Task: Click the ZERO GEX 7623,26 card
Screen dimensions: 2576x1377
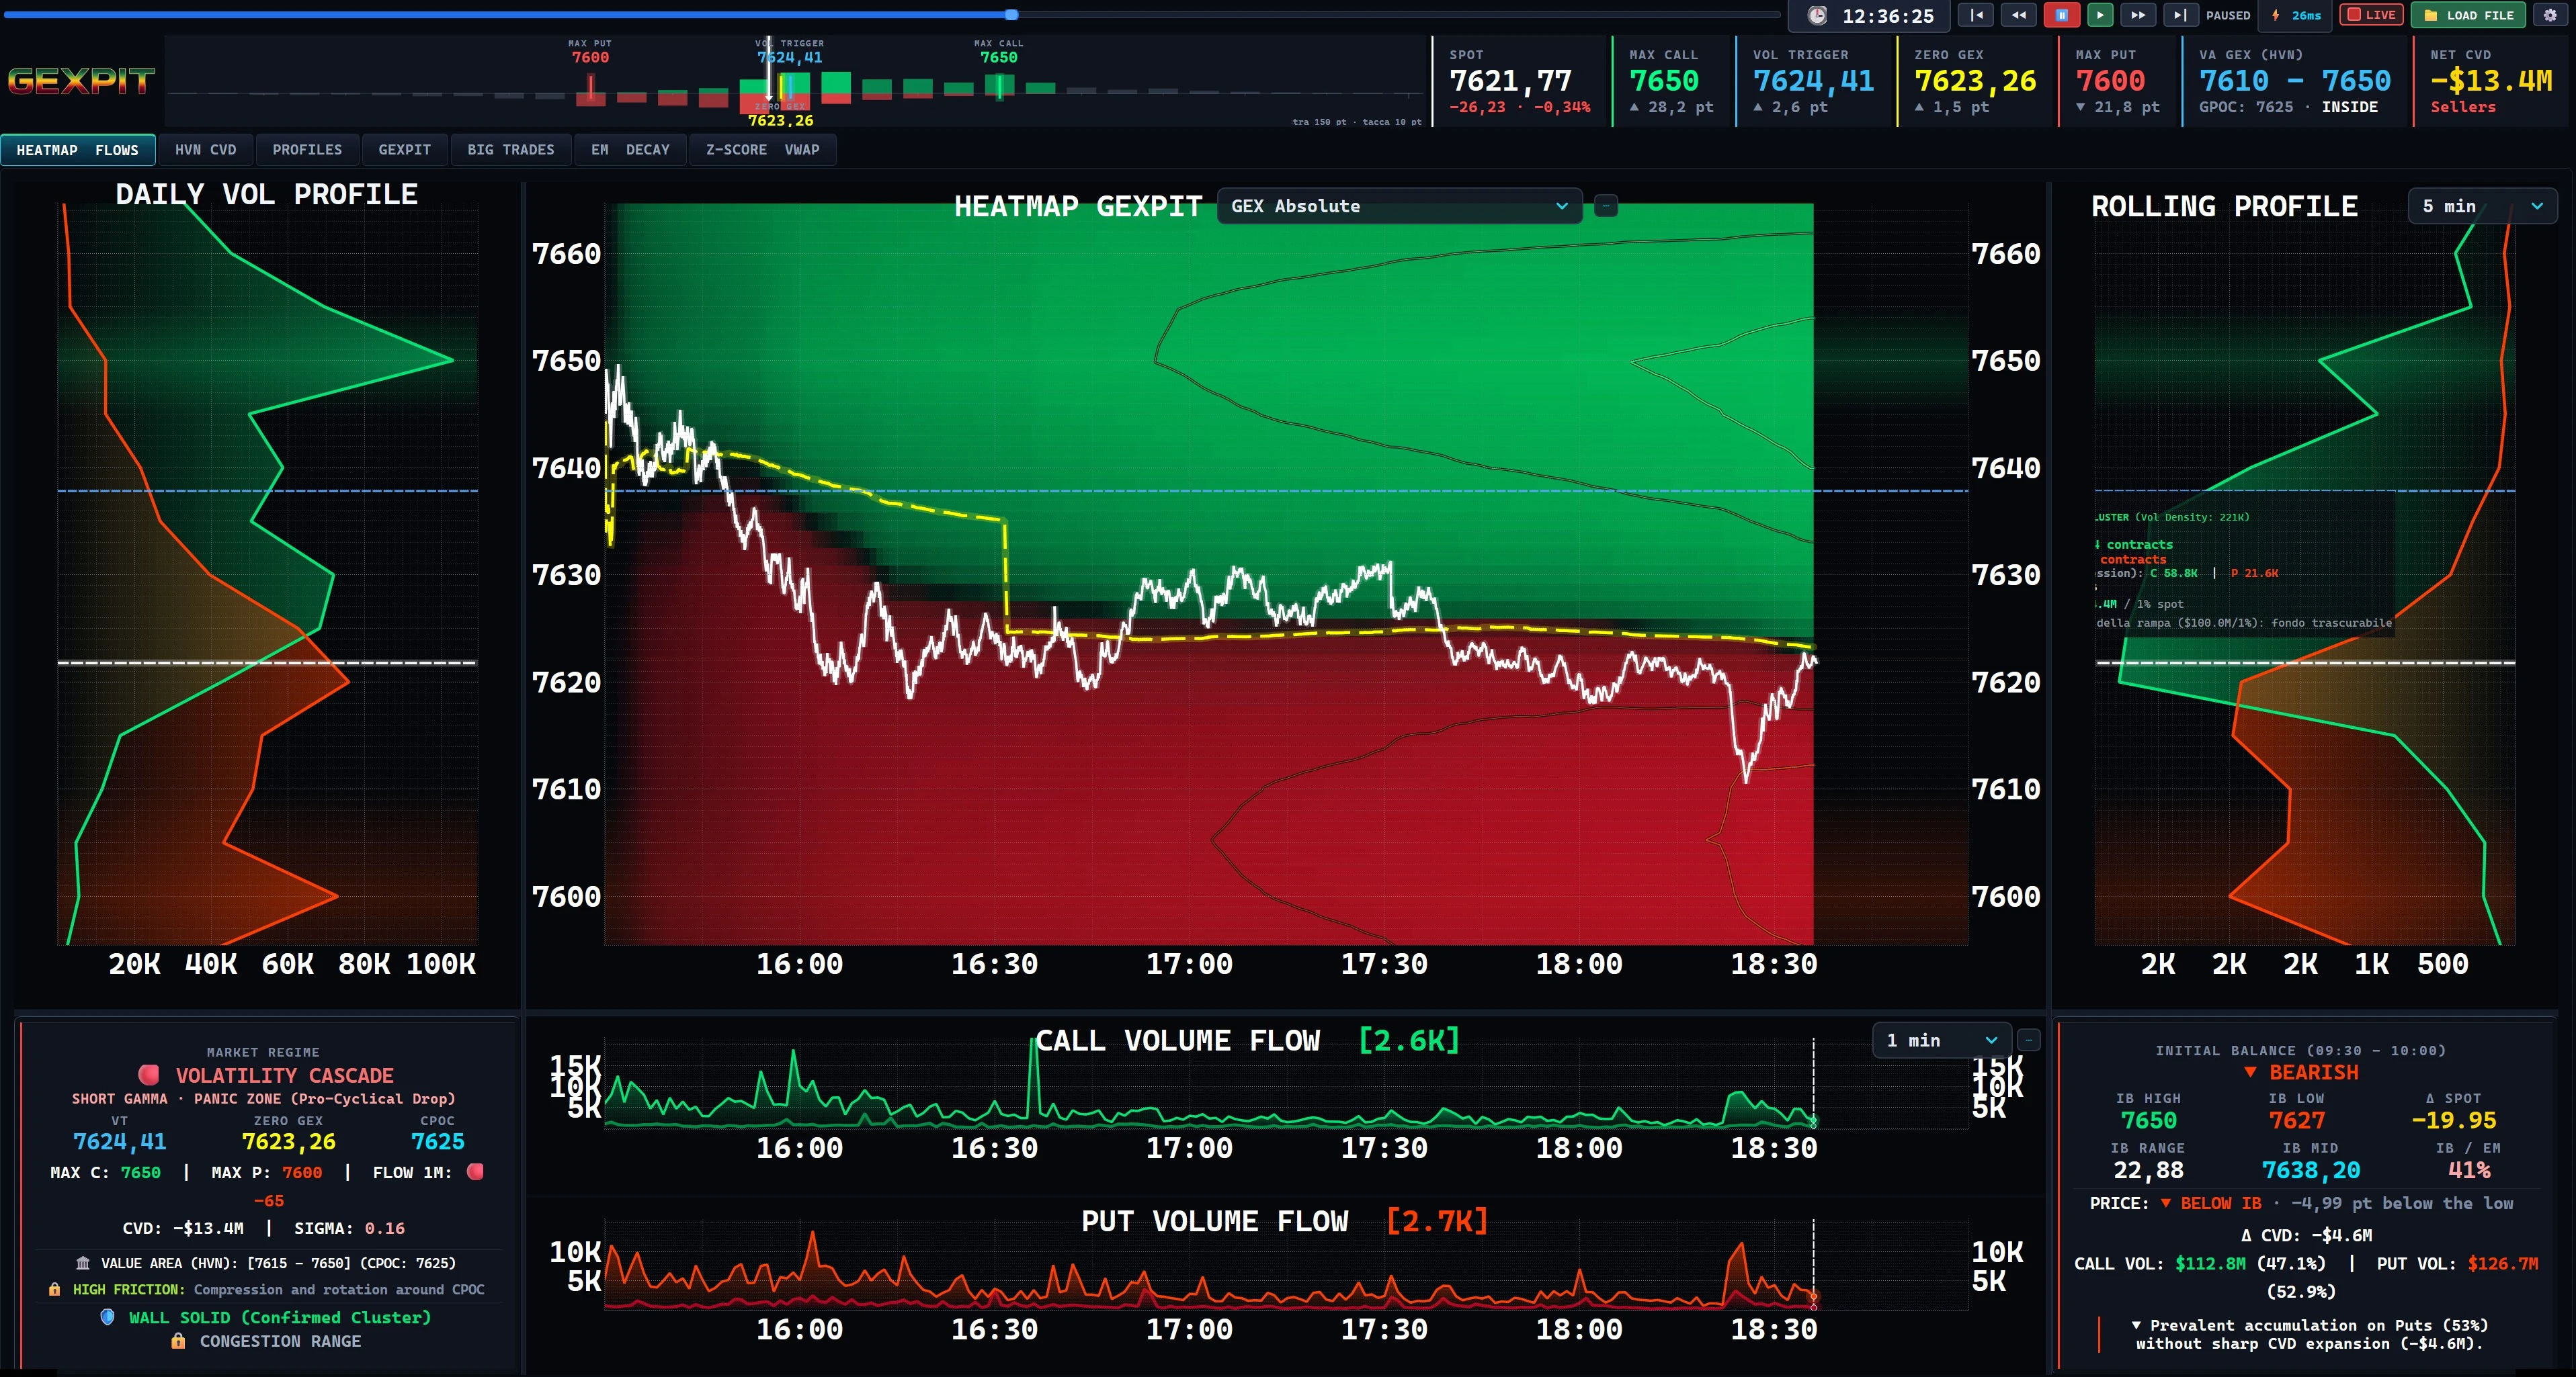Action: [1976, 81]
